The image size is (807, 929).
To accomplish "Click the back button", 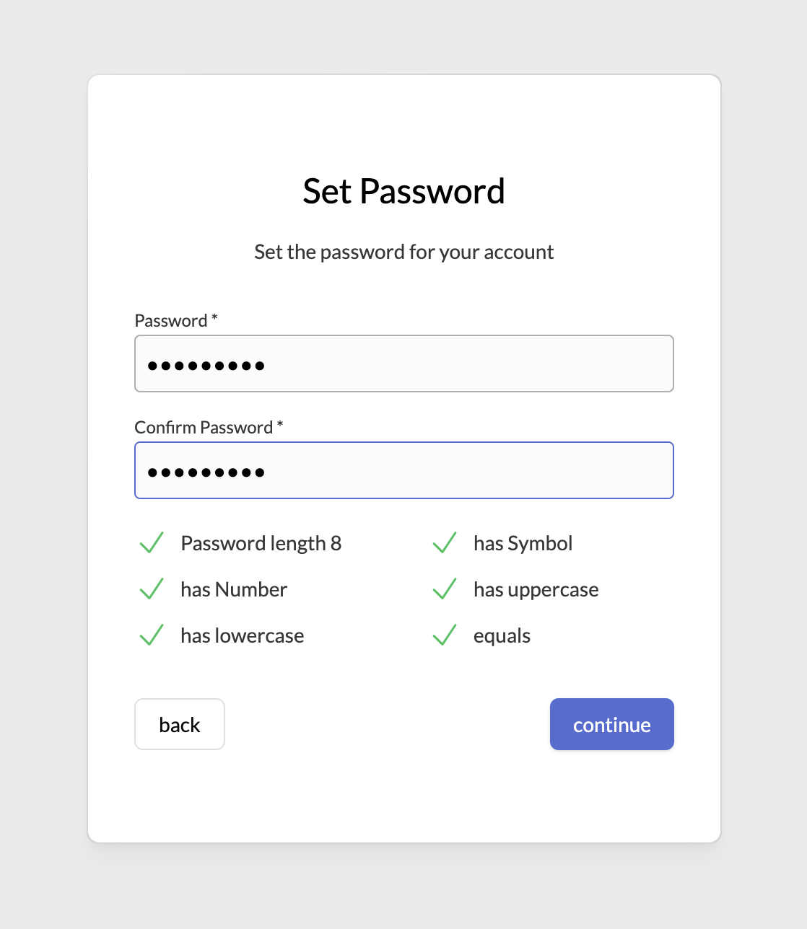I will tap(179, 724).
